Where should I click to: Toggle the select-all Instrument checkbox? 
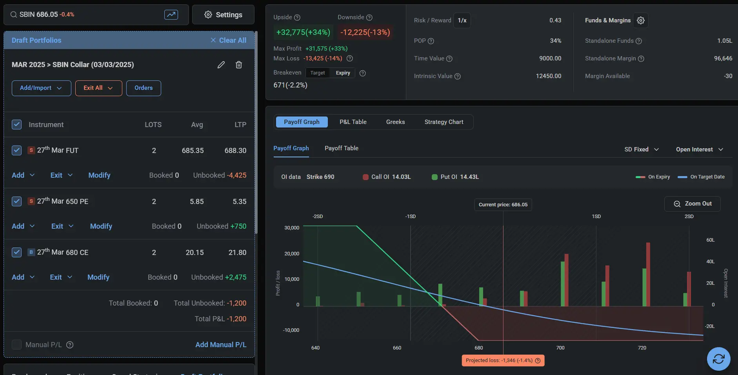tap(16, 124)
